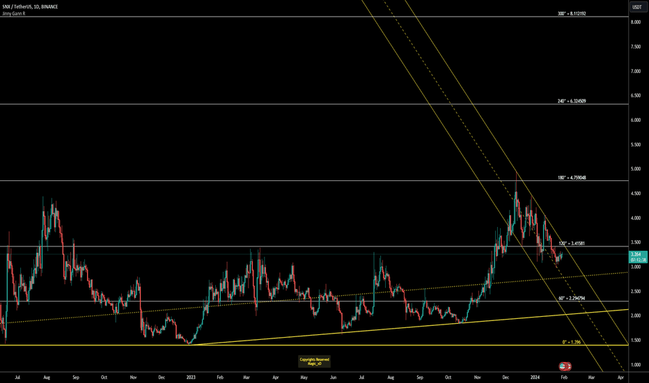Screen dimensions: 649x383
Task: Click the 6.000 price scale value
Action: 636,120
